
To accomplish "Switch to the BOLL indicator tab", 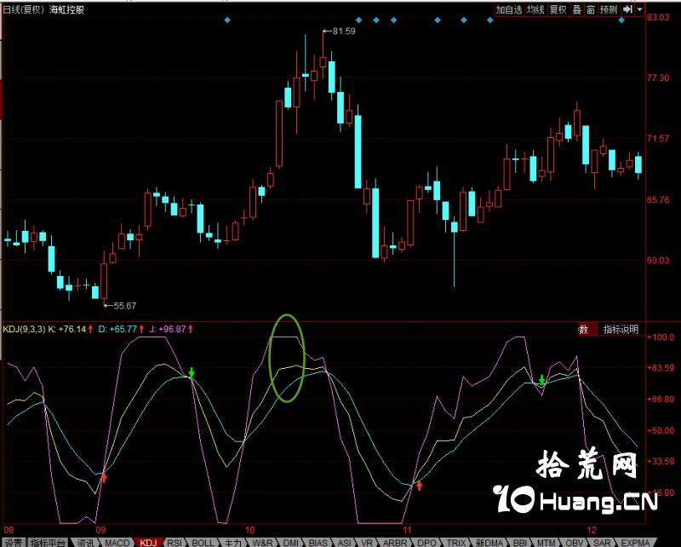I will [x=203, y=542].
